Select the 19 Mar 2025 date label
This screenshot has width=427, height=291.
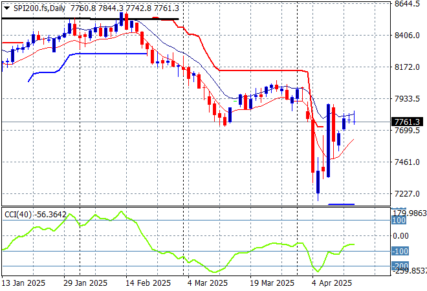(272, 283)
